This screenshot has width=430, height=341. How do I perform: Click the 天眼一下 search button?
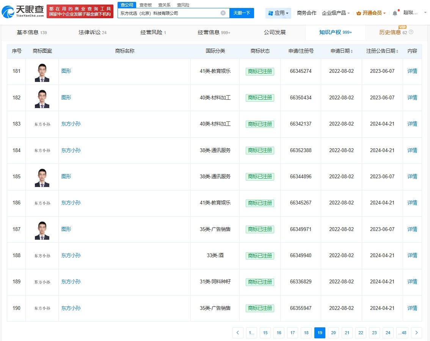242,13
